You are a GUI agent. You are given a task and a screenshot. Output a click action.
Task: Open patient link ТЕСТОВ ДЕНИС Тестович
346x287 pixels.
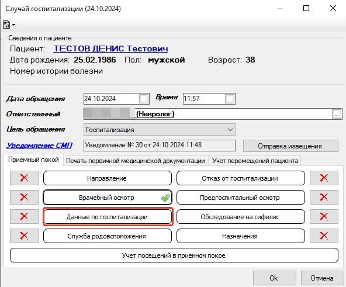[x=111, y=49]
